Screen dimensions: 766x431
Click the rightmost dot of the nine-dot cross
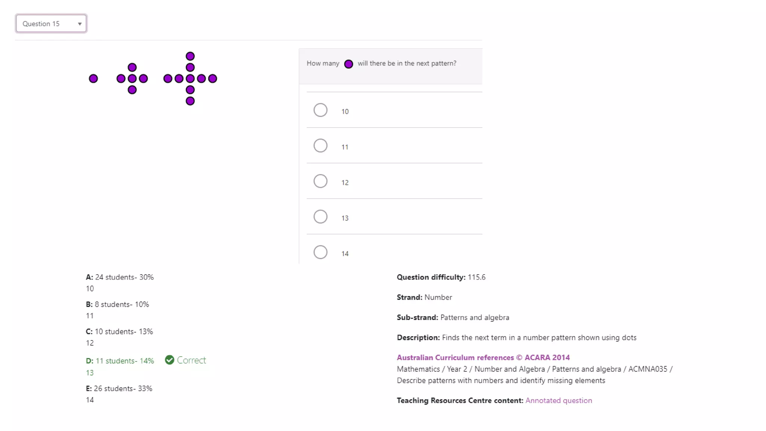pyautogui.click(x=212, y=79)
